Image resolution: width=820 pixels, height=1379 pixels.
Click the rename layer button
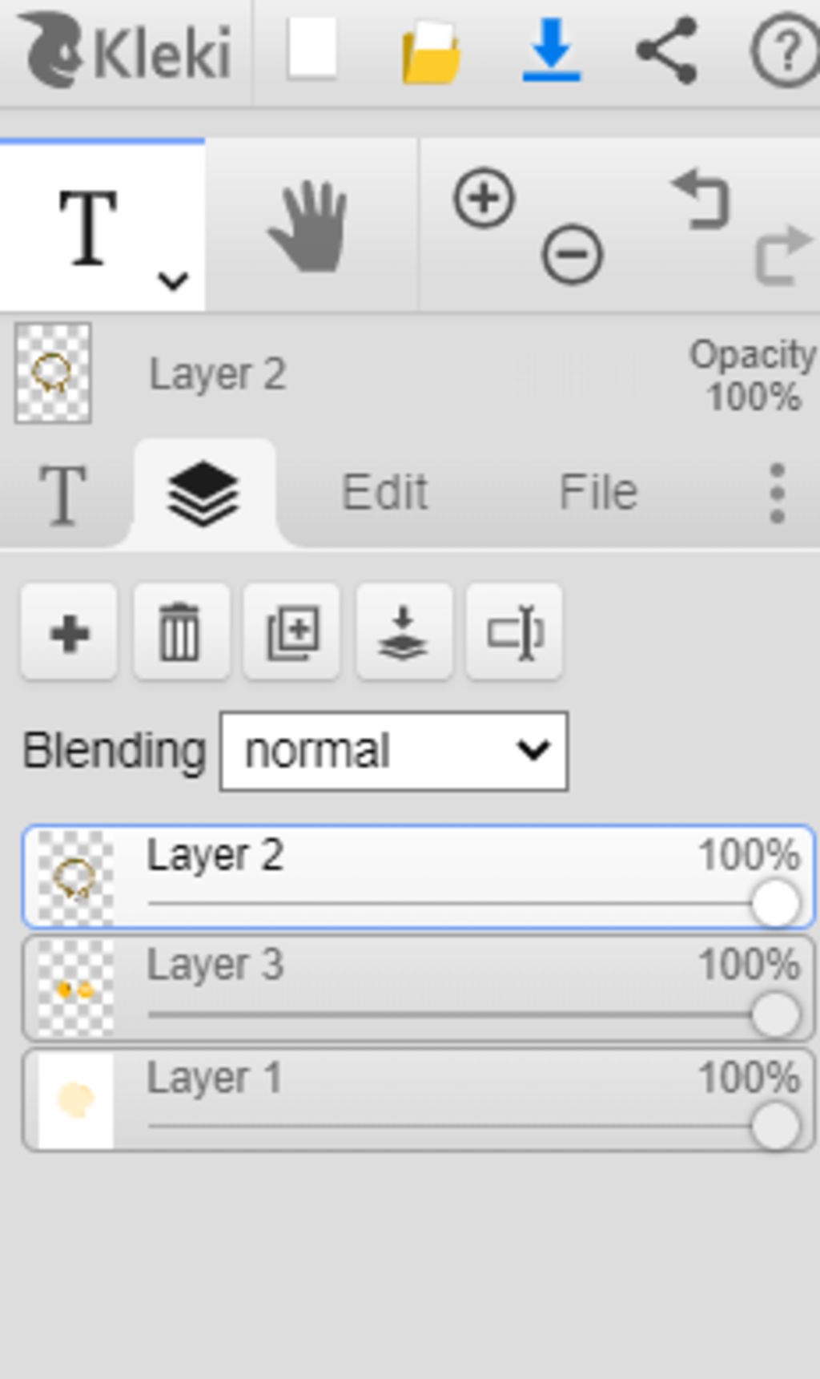[x=514, y=633]
